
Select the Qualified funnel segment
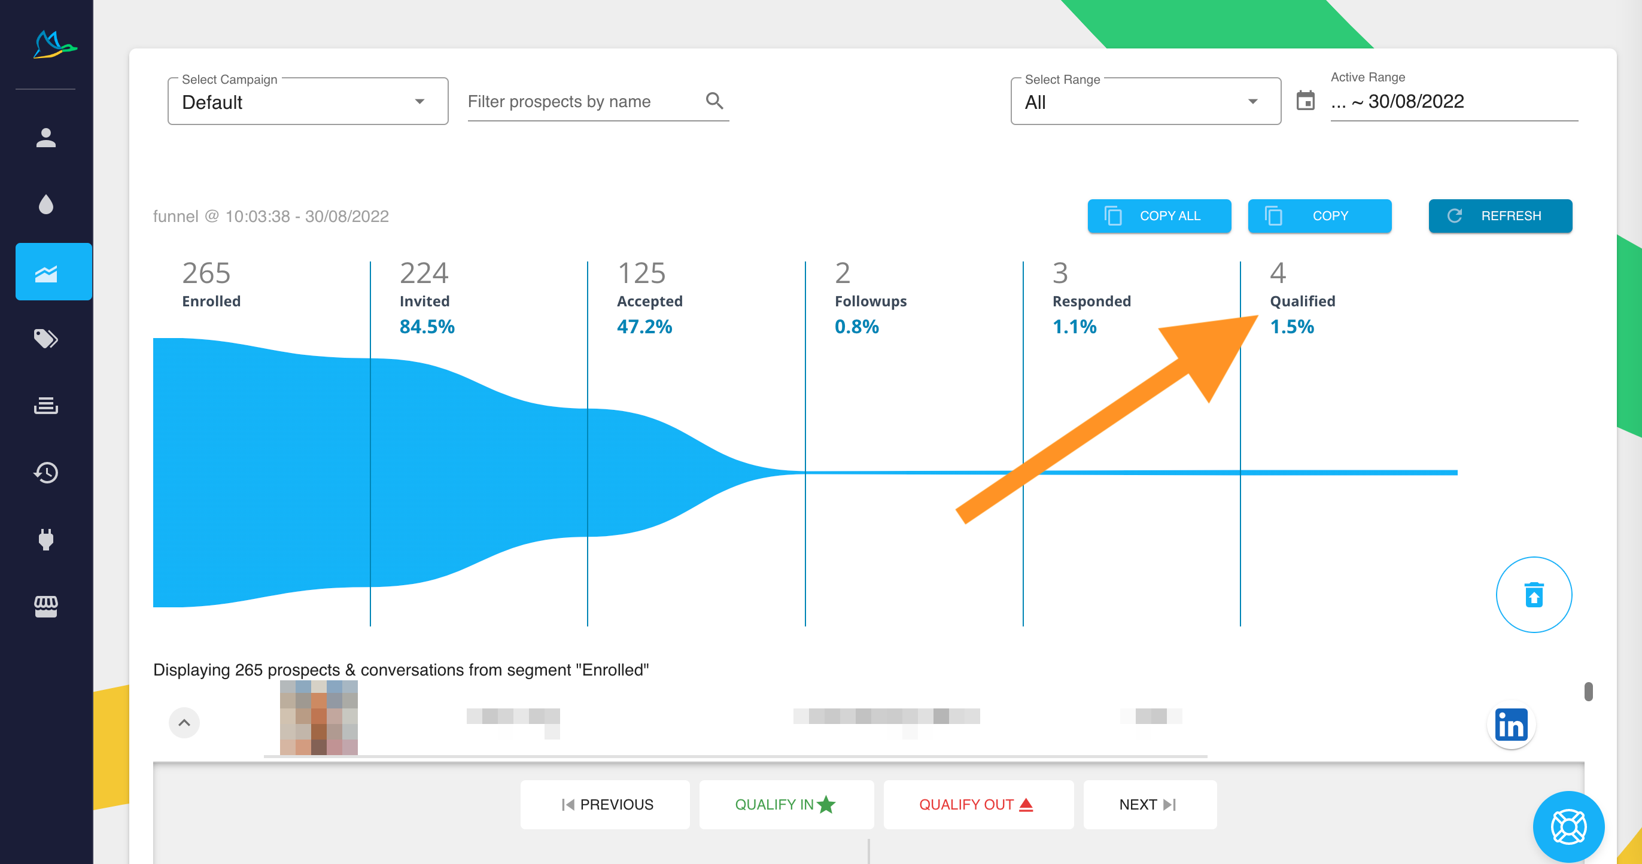point(1302,301)
